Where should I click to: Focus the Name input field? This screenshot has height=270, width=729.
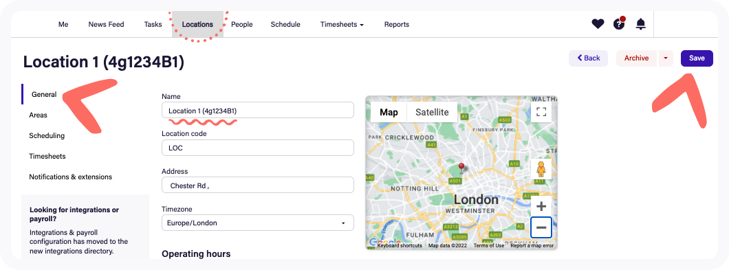click(258, 110)
